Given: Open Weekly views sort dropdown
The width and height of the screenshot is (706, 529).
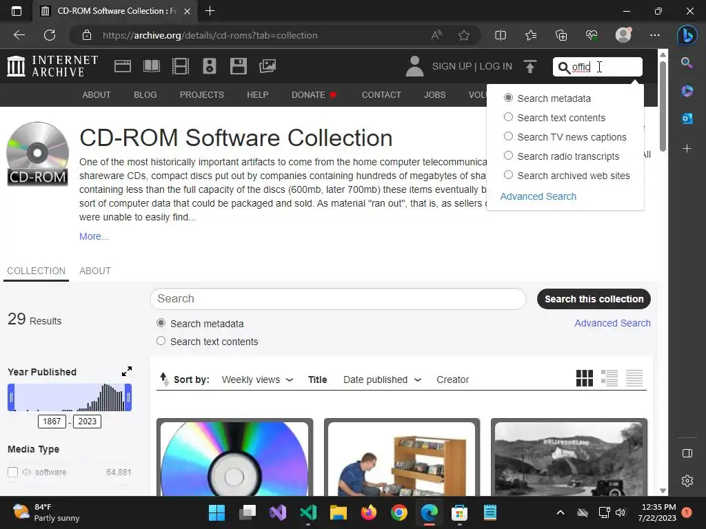Looking at the screenshot, I should (258, 380).
